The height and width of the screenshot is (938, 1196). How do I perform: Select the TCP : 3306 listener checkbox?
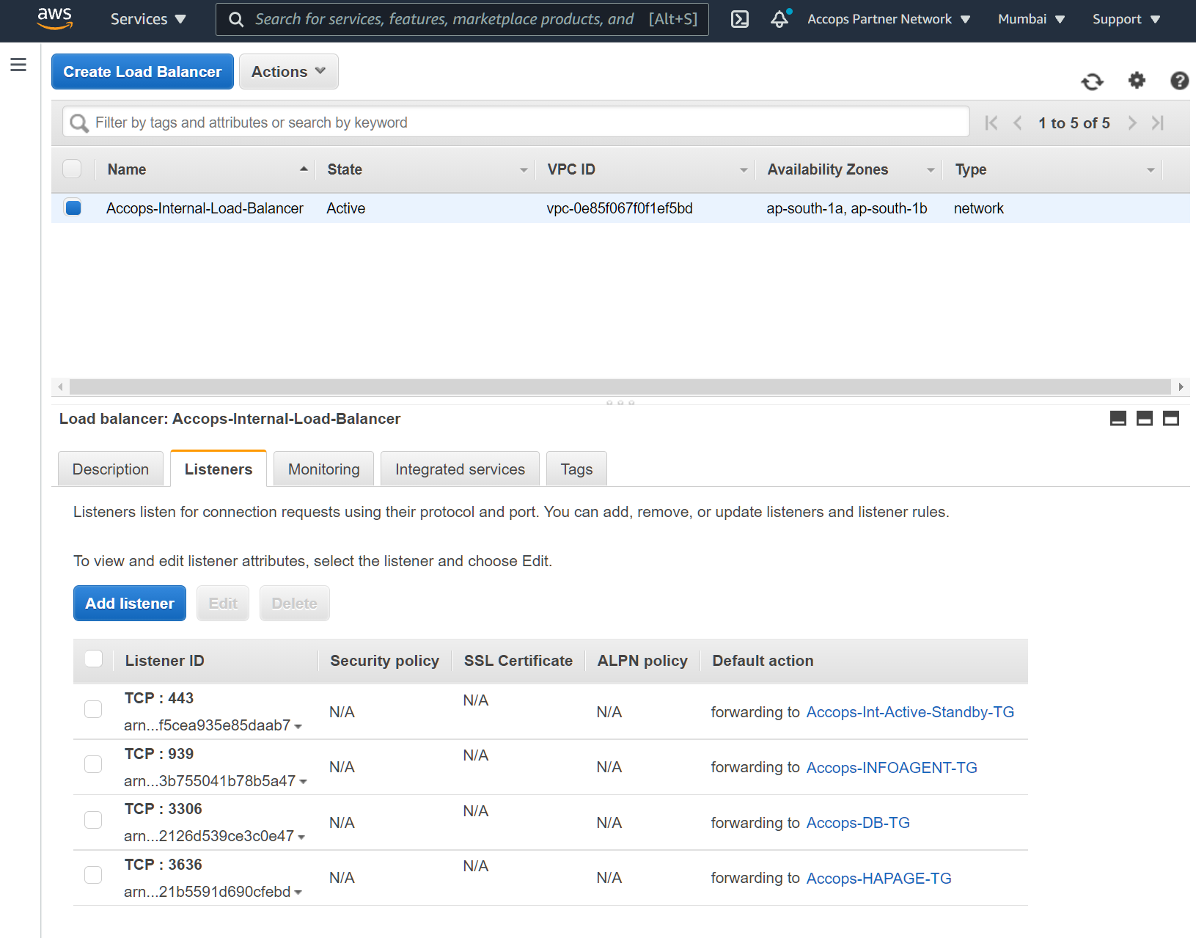93,820
